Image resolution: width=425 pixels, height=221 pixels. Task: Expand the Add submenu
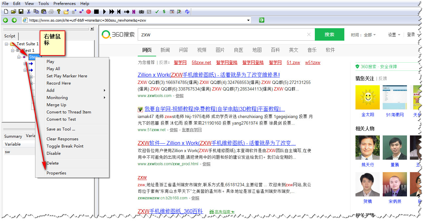tap(72, 90)
